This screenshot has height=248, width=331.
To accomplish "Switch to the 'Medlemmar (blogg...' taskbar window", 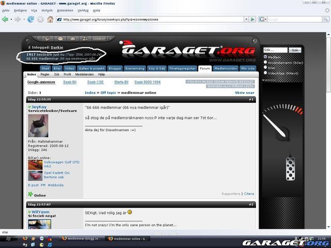I will pos(81,239).
